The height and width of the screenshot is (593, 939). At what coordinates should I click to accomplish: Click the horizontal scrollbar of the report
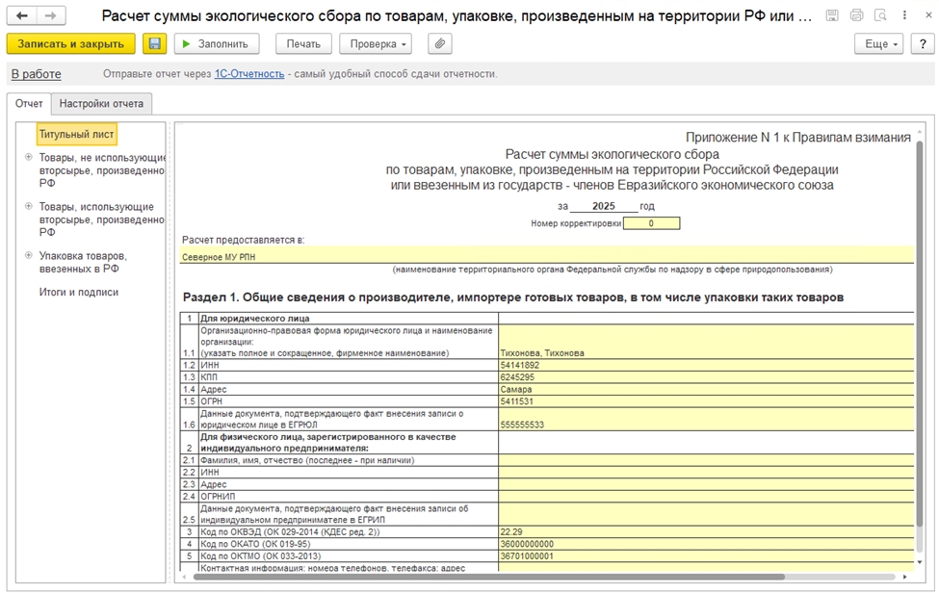pyautogui.click(x=487, y=577)
